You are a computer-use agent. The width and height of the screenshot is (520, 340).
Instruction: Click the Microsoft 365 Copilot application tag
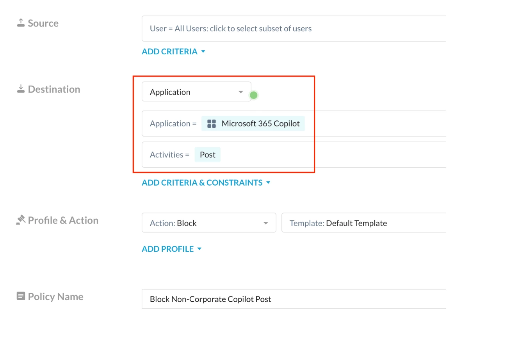253,123
